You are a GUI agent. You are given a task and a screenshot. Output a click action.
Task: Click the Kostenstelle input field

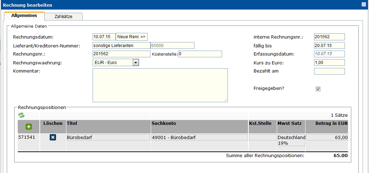pos(200,54)
